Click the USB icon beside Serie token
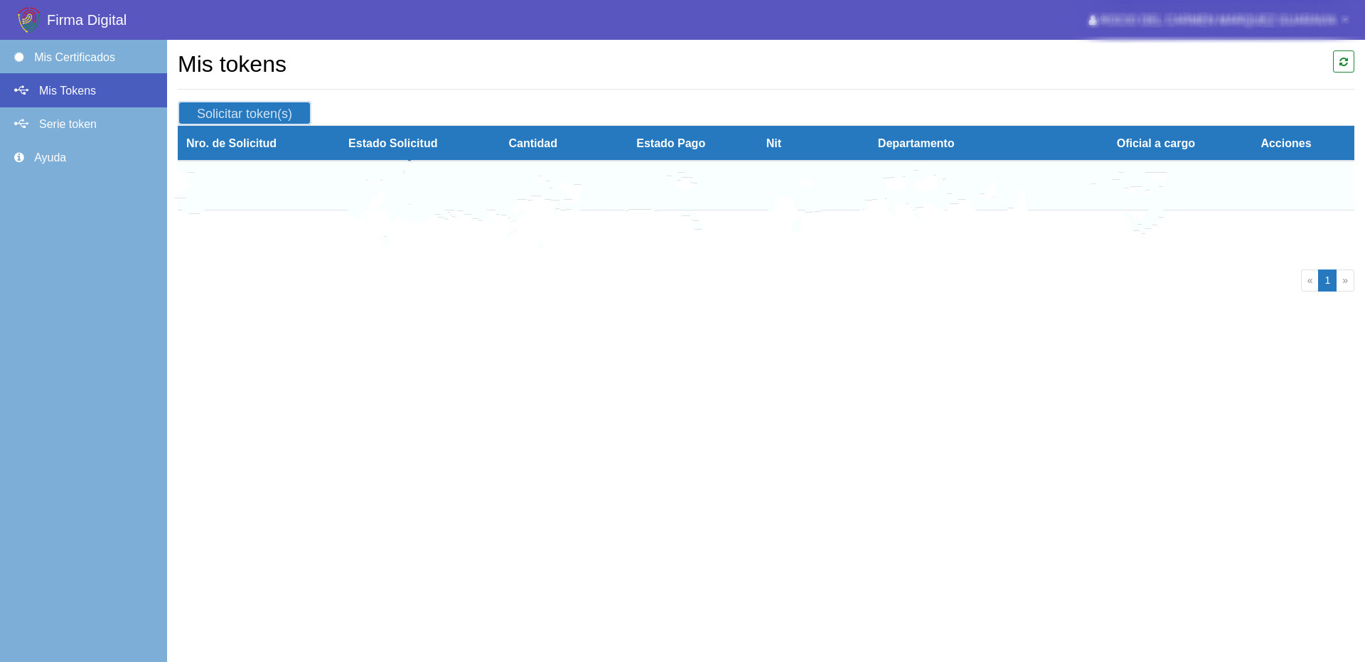Viewport: 1365px width, 662px height. (x=21, y=124)
